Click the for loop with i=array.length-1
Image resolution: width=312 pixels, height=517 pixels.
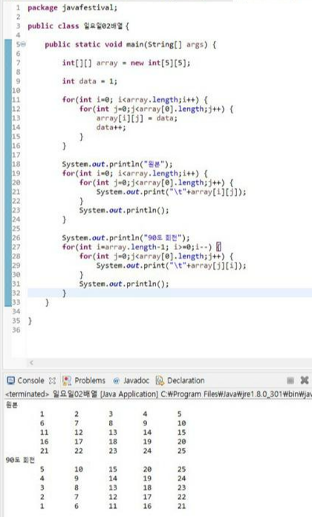pyautogui.click(x=142, y=247)
